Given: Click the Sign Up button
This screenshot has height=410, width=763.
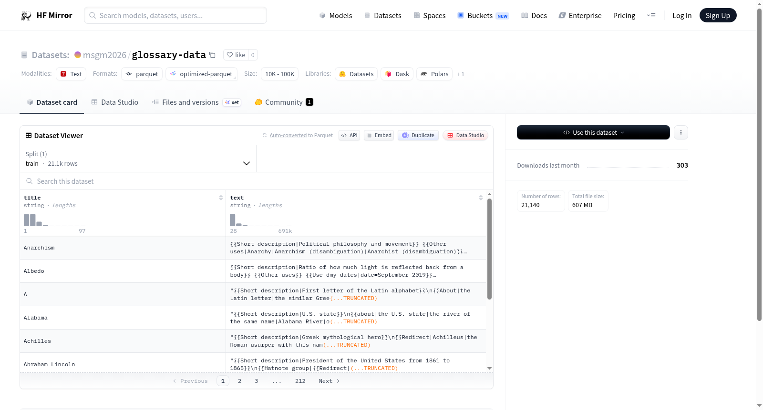Looking at the screenshot, I should point(718,15).
